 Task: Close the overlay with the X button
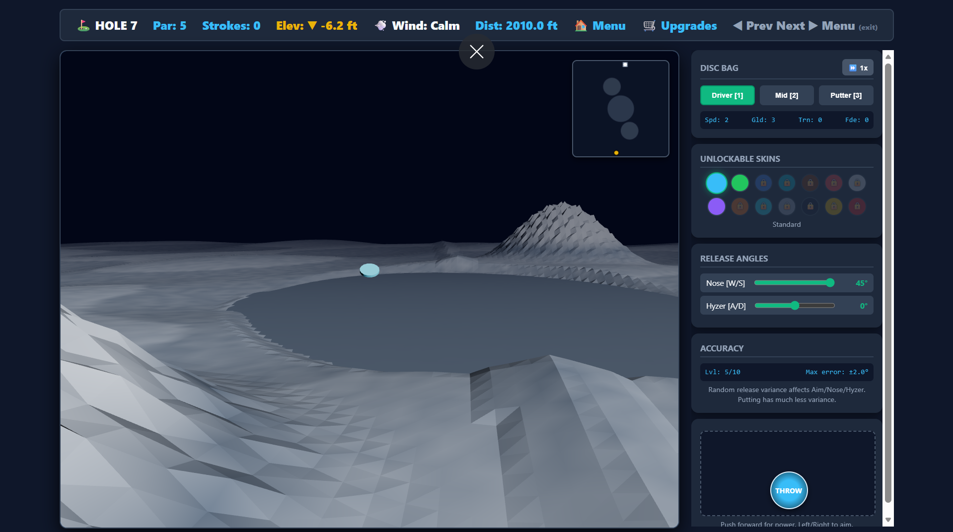(477, 52)
